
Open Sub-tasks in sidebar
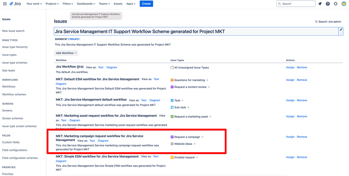pyautogui.click(x=9, y=71)
